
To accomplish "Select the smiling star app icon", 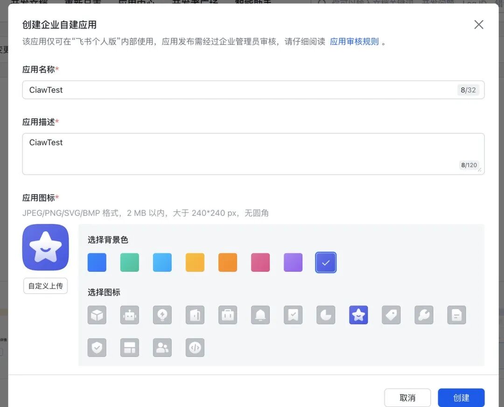I will (358, 315).
